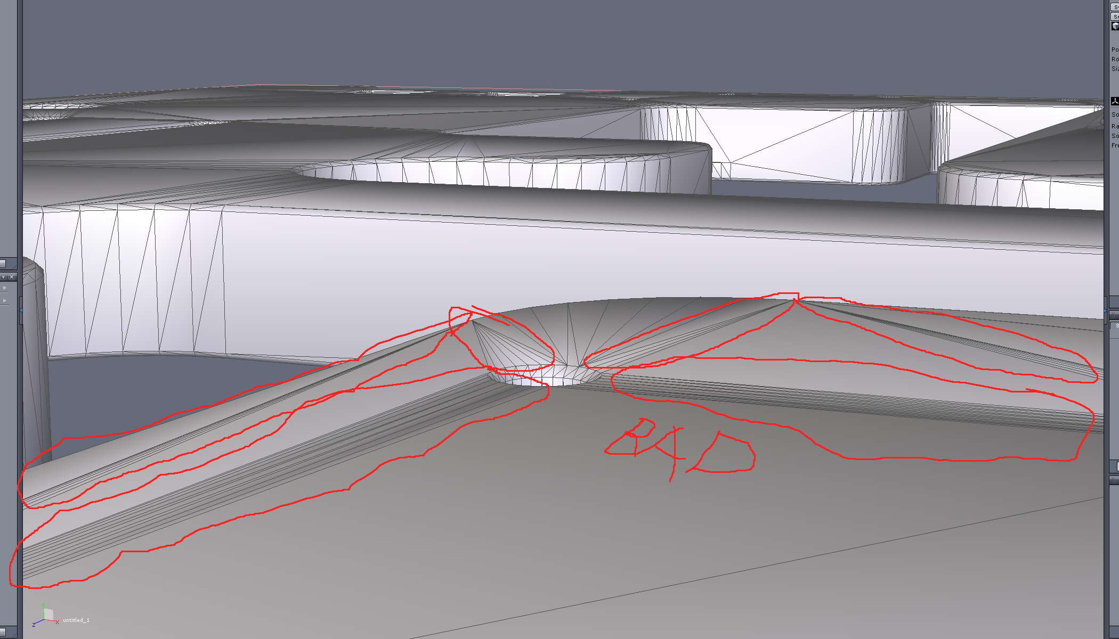The image size is (1119, 639).
Task: Select the untitled_1 scene label
Action: coord(76,620)
